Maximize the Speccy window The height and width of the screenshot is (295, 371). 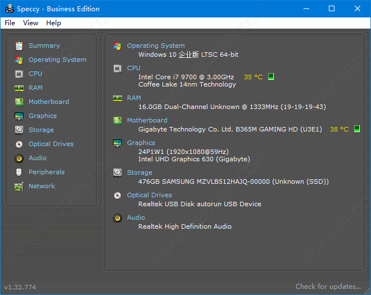pyautogui.click(x=332, y=9)
